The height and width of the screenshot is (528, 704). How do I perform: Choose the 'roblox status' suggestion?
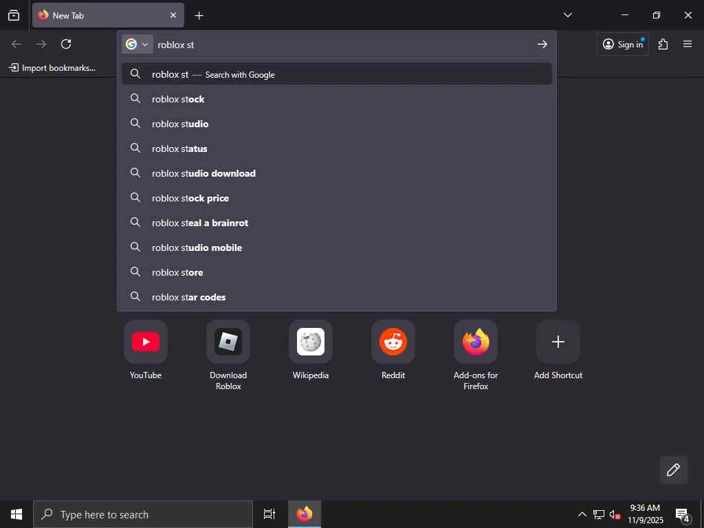coord(337,148)
